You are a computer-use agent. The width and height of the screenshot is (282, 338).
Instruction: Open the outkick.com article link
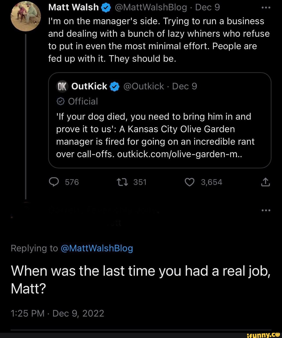point(180,154)
